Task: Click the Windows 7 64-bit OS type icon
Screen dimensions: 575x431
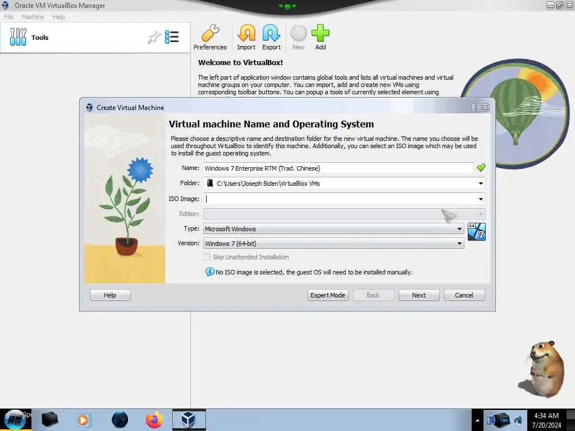Action: pyautogui.click(x=476, y=232)
